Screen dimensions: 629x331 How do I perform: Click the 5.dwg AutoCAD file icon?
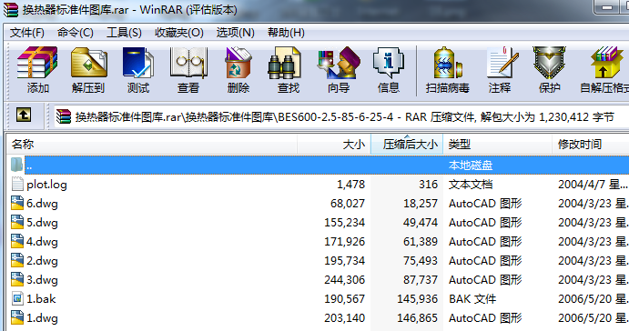coord(17,223)
